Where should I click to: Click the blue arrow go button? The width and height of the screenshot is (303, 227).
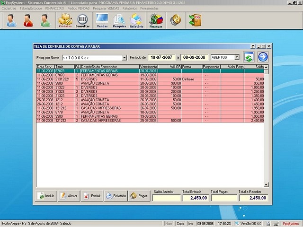pyautogui.click(x=263, y=57)
